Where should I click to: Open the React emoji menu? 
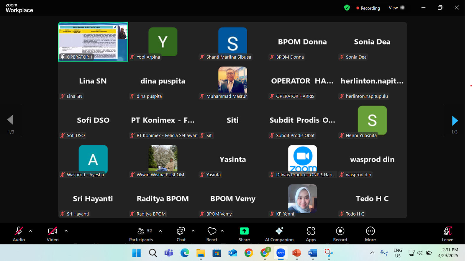click(x=212, y=234)
